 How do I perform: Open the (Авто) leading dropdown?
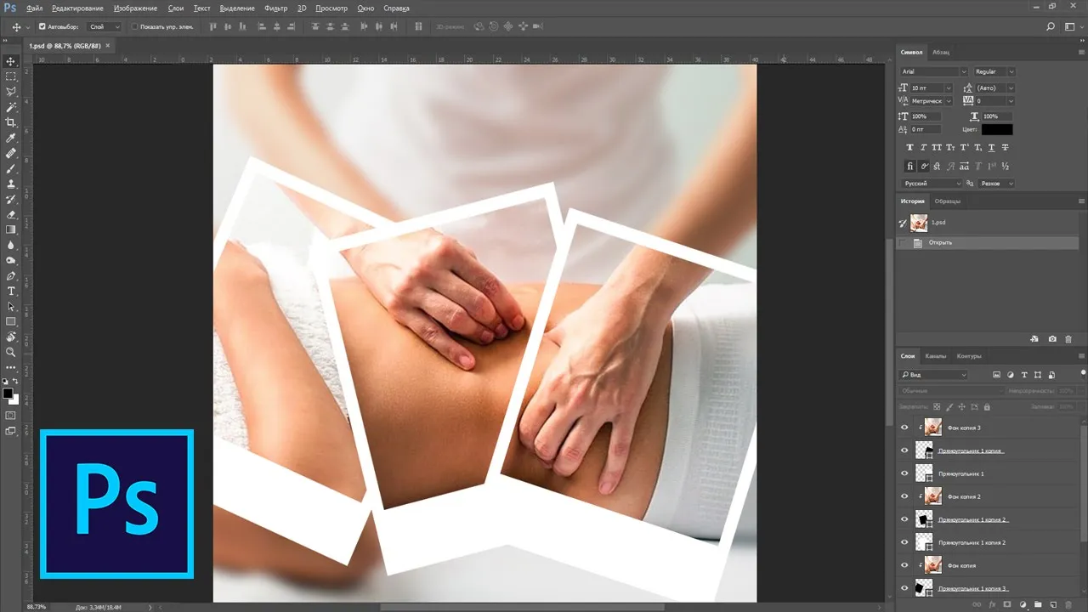point(994,88)
